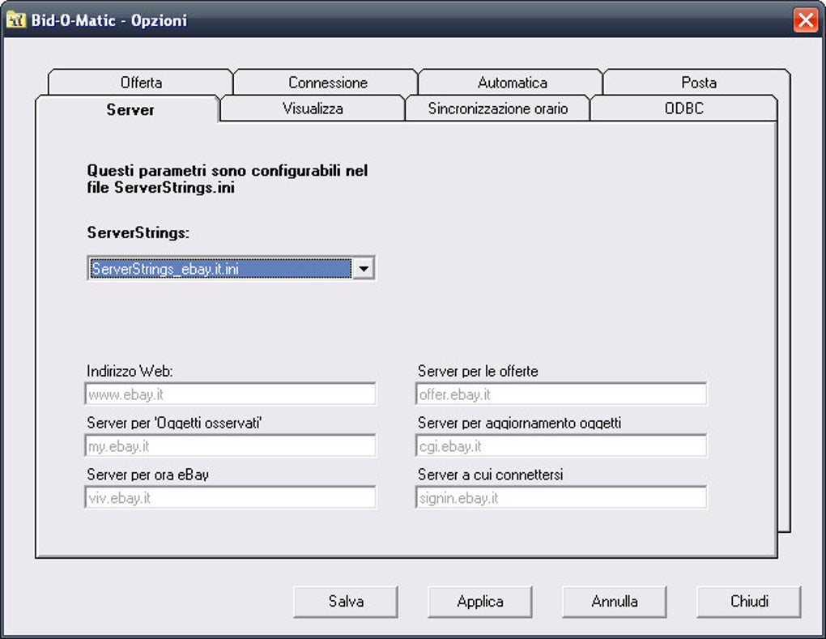Click the viv.ebay.it ora eBay field
This screenshot has height=639, width=826.
click(x=230, y=497)
